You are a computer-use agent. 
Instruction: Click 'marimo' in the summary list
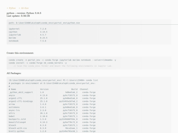13,38
